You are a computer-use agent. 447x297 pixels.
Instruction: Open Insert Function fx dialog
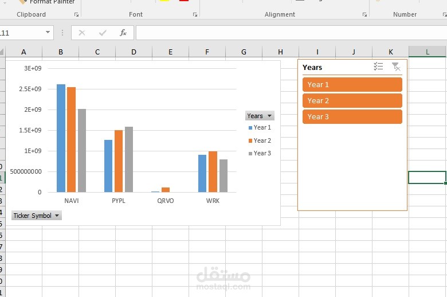[123, 33]
